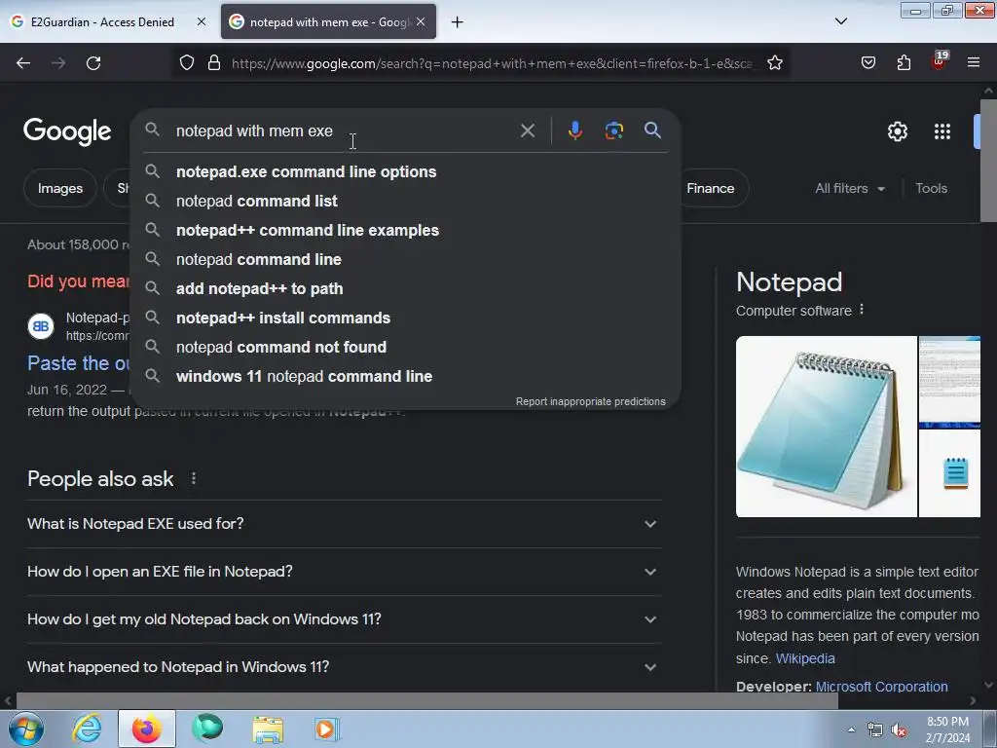Start voice search with the microphone icon

click(x=574, y=131)
